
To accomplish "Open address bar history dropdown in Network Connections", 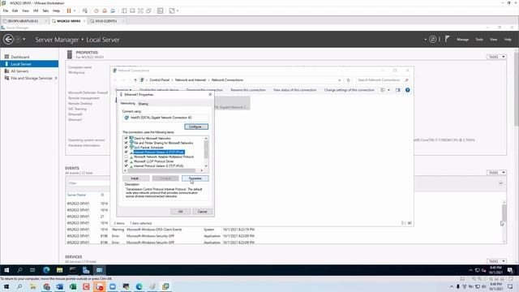I will pos(339,80).
